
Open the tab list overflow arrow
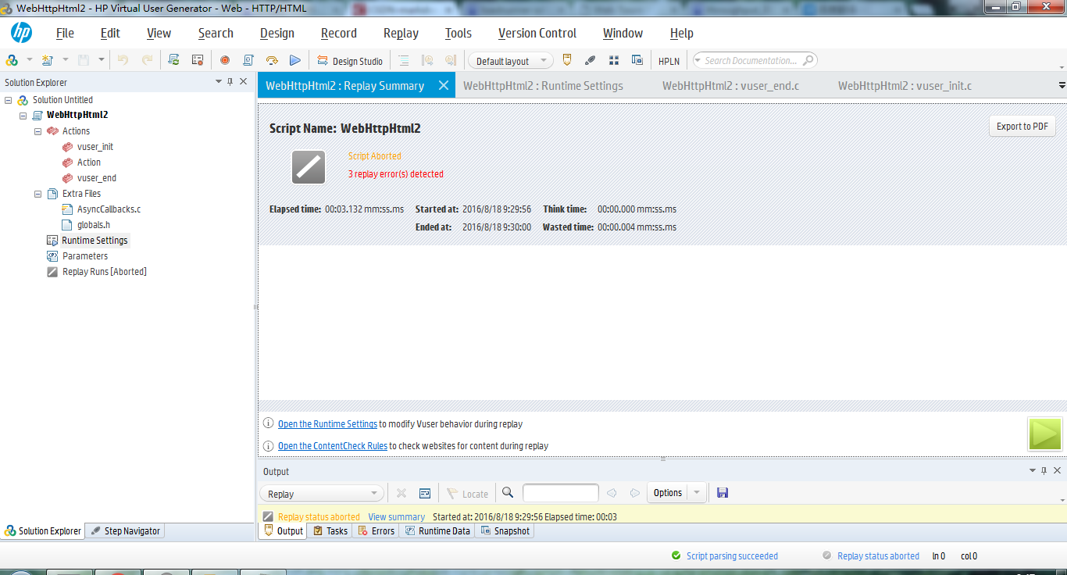pos(1062,85)
